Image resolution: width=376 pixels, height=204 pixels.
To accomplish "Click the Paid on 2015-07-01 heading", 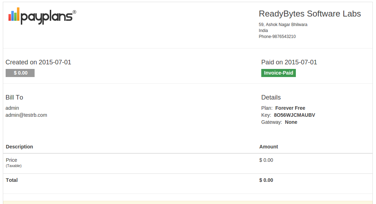I will click(289, 62).
